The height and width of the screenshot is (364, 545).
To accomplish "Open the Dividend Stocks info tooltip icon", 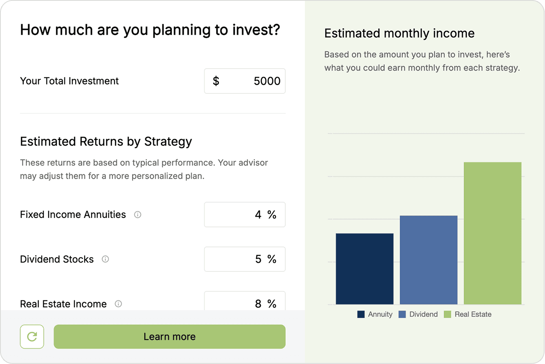I will click(x=105, y=259).
